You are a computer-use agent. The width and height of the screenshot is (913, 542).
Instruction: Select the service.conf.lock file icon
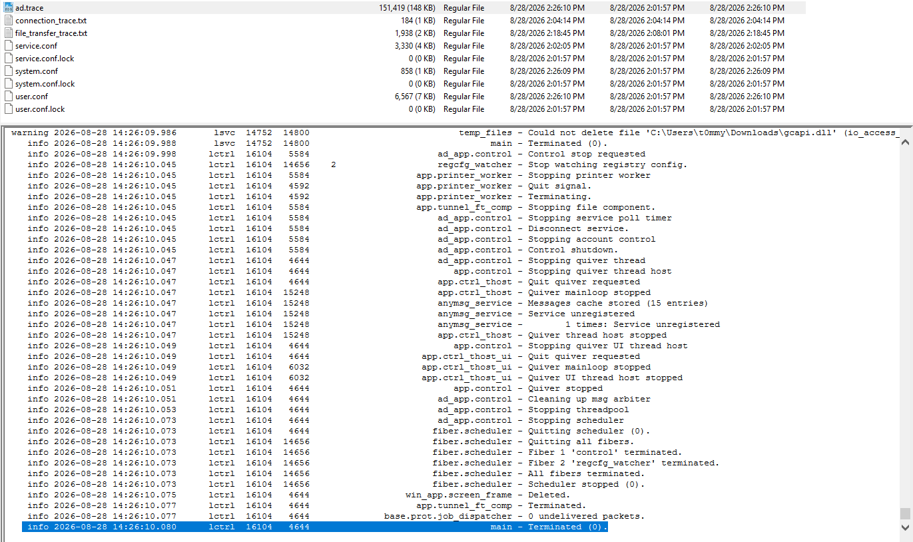click(x=9, y=59)
